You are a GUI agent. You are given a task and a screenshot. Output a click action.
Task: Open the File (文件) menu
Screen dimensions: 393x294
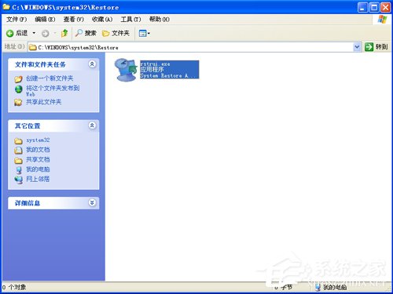coord(17,20)
